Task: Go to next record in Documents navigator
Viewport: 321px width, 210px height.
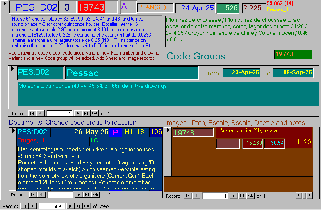Action: (x=79, y=194)
